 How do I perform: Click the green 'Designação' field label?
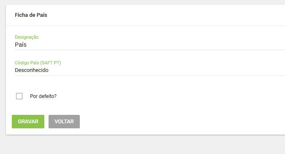tap(27, 37)
